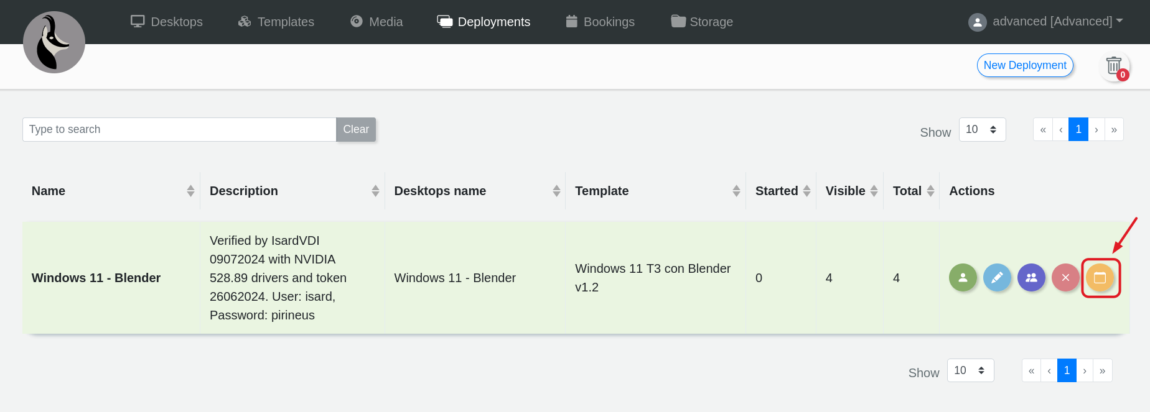Focus the Type to search field
This screenshot has height=412, width=1150.
point(179,129)
